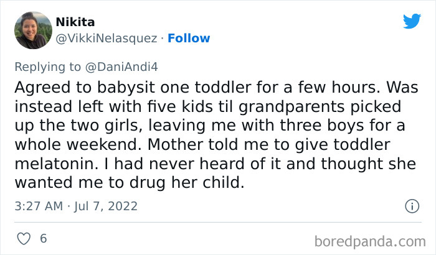Screen dimensions: 436x255
Task: Open the @VikkiNelasquez handle
Action: 107,39
